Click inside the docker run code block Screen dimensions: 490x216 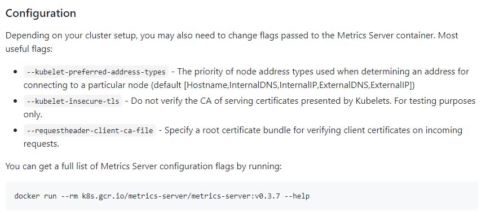241,196
